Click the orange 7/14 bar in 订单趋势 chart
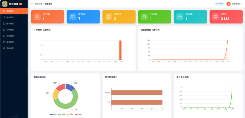 120,50
